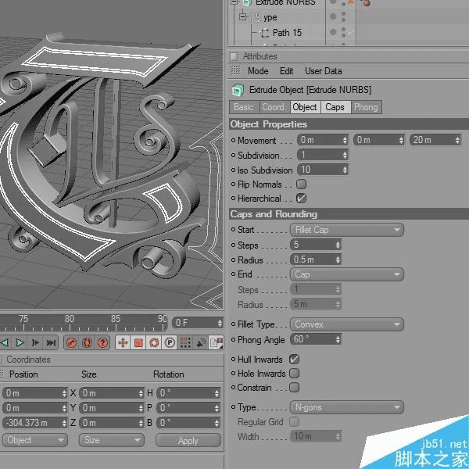Open the Type N-gons dropdown

(346, 407)
